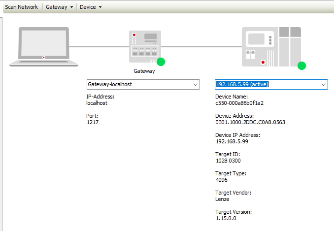
Task: Click the red dot on the laptop
Action: click(x=44, y=58)
